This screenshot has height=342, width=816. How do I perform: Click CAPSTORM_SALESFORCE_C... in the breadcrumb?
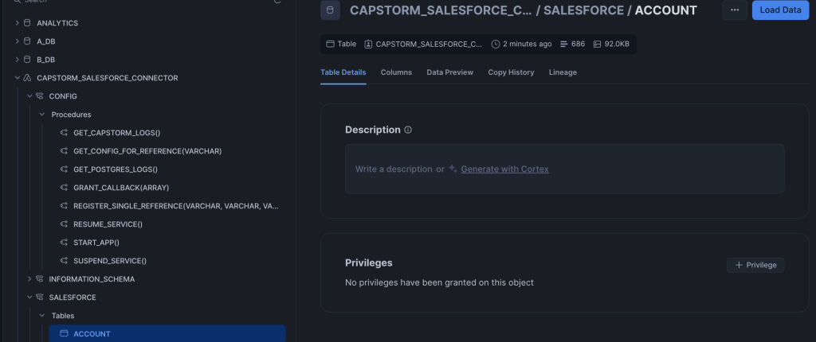tap(441, 10)
